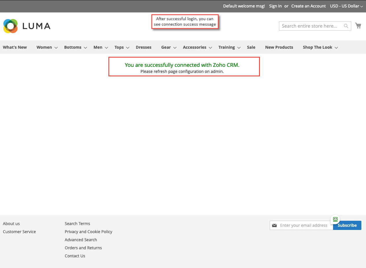Screen dimensions: 366x268
Task: Open the What's New menu item
Action: click(15, 47)
